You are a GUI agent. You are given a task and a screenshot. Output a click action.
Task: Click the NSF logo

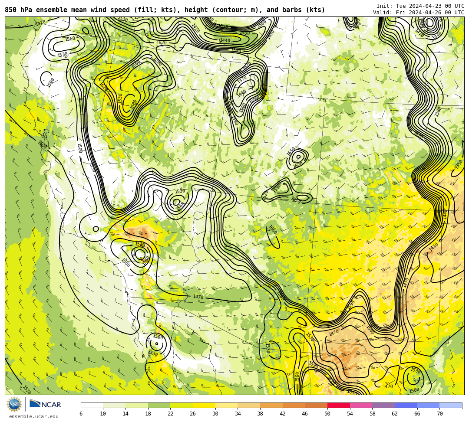(x=14, y=404)
